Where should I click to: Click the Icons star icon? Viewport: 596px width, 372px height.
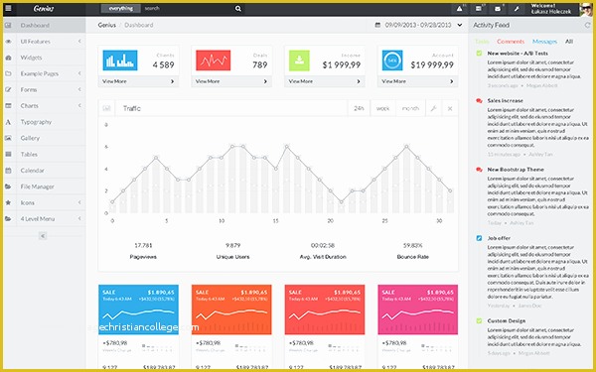pyautogui.click(x=8, y=202)
